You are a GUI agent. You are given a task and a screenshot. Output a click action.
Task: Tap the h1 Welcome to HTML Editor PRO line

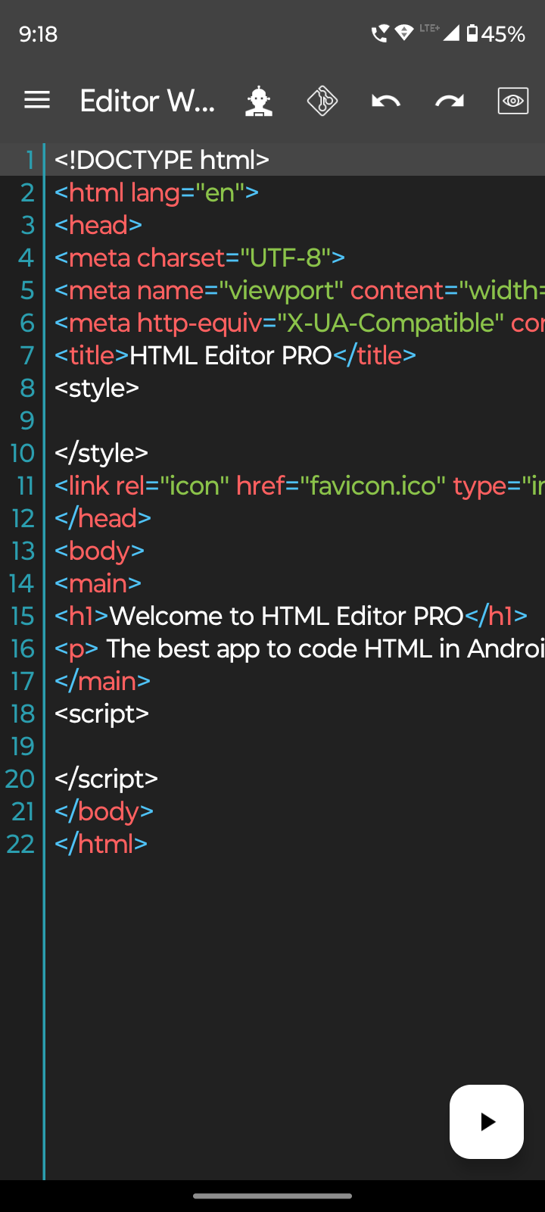[291, 616]
